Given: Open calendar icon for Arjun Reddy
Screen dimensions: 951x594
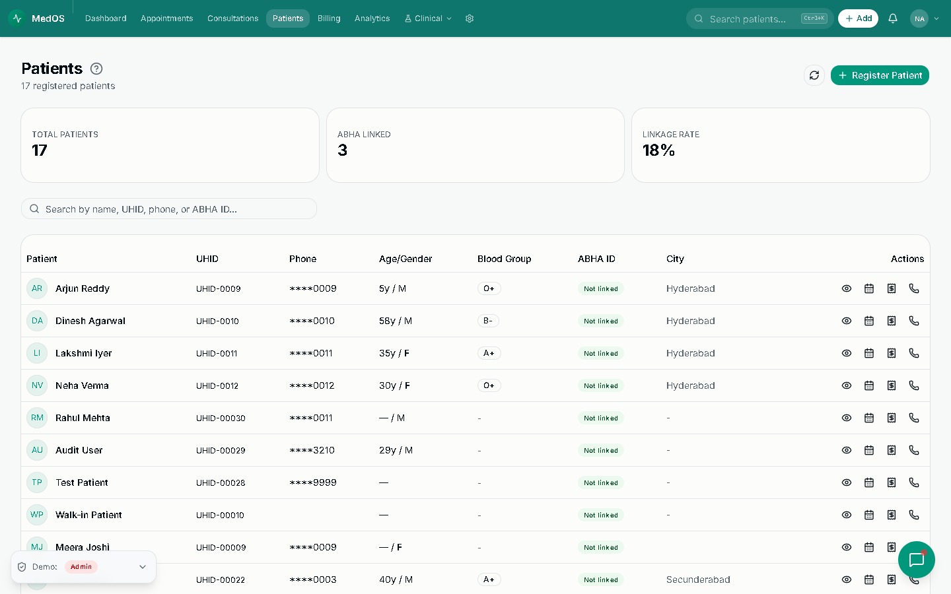Looking at the screenshot, I should (x=869, y=288).
